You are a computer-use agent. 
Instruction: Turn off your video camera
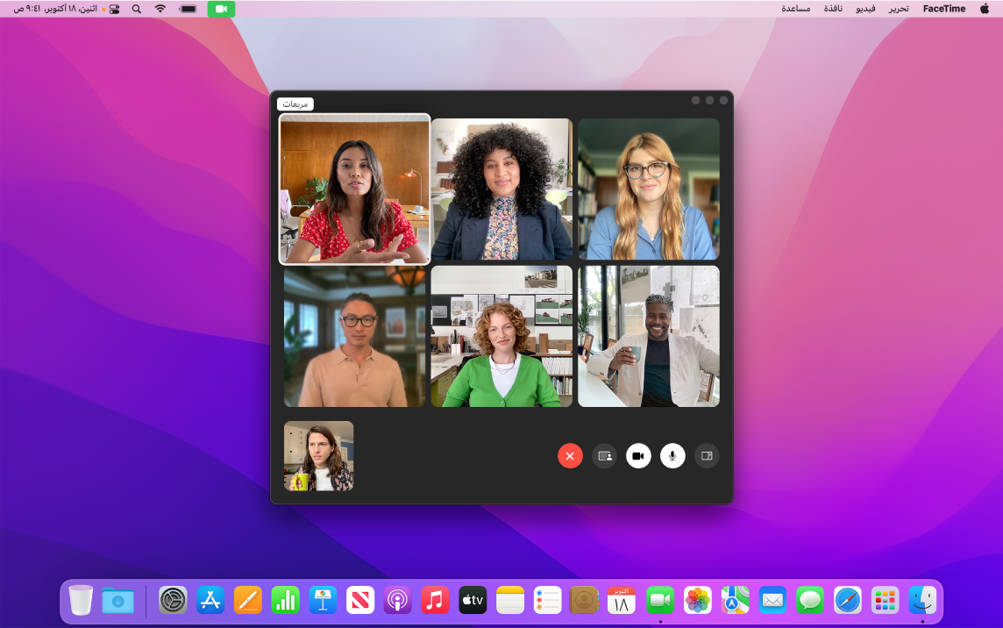point(638,456)
